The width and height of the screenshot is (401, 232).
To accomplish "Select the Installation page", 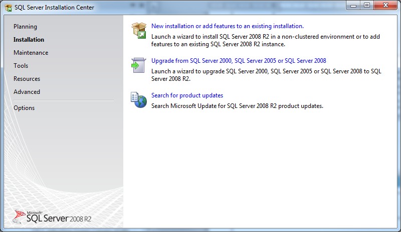I will coord(29,40).
